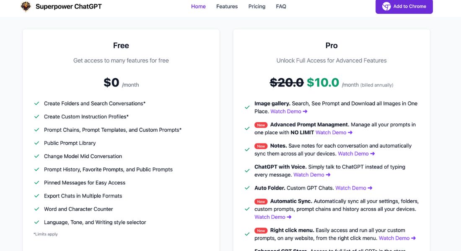Viewport: 461px width, 251px height.
Task: Click the New badge beside Notes
Action: pyautogui.click(x=261, y=146)
